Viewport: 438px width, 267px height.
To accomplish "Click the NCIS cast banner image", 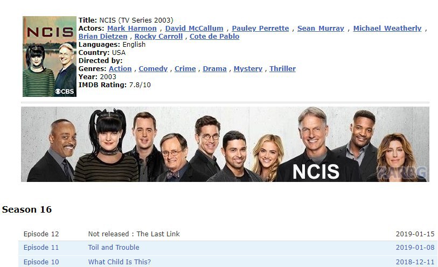I will tap(225, 144).
